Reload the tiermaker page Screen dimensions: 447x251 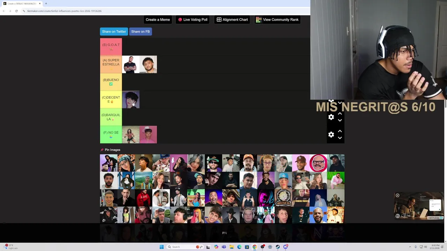[x=16, y=11]
